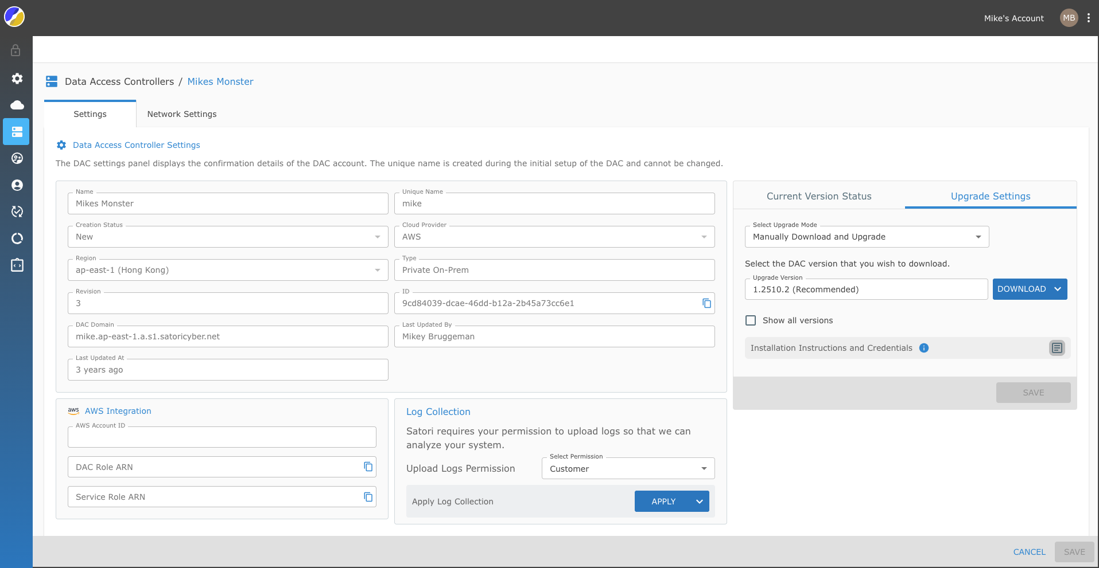Click the bottom bar SAVE button

click(1074, 552)
